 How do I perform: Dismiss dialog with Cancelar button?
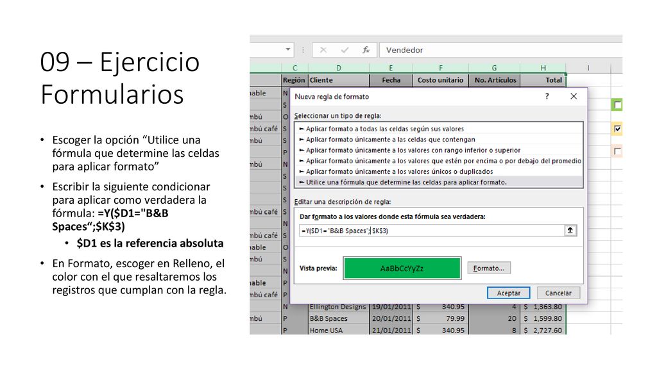(x=558, y=293)
